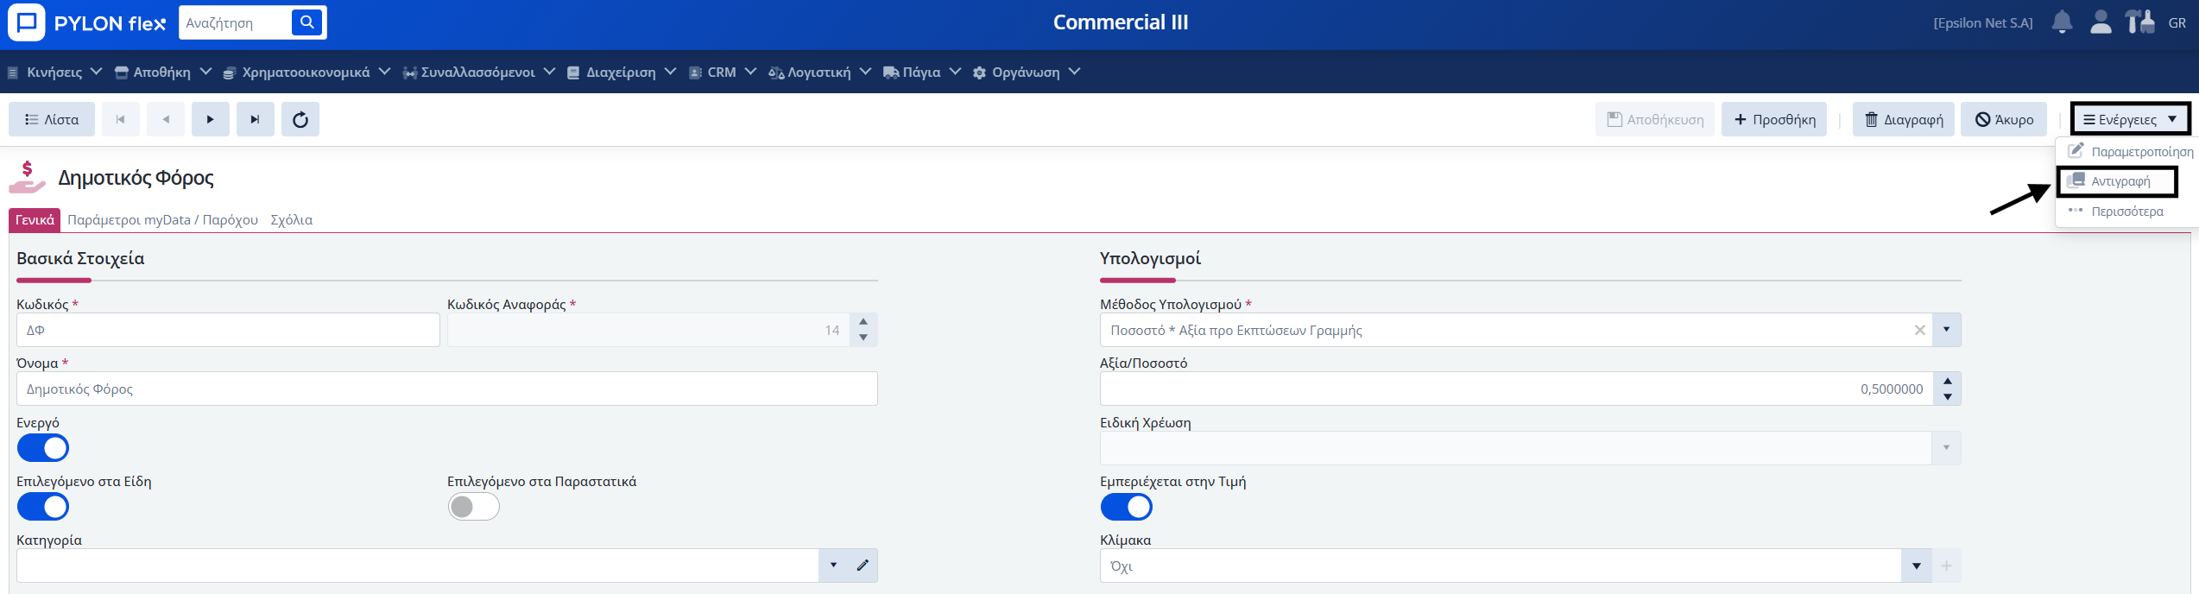2199x594 pixels.
Task: Toggle Επιλεγόμενο στα Είδη switch
Action: (x=43, y=507)
